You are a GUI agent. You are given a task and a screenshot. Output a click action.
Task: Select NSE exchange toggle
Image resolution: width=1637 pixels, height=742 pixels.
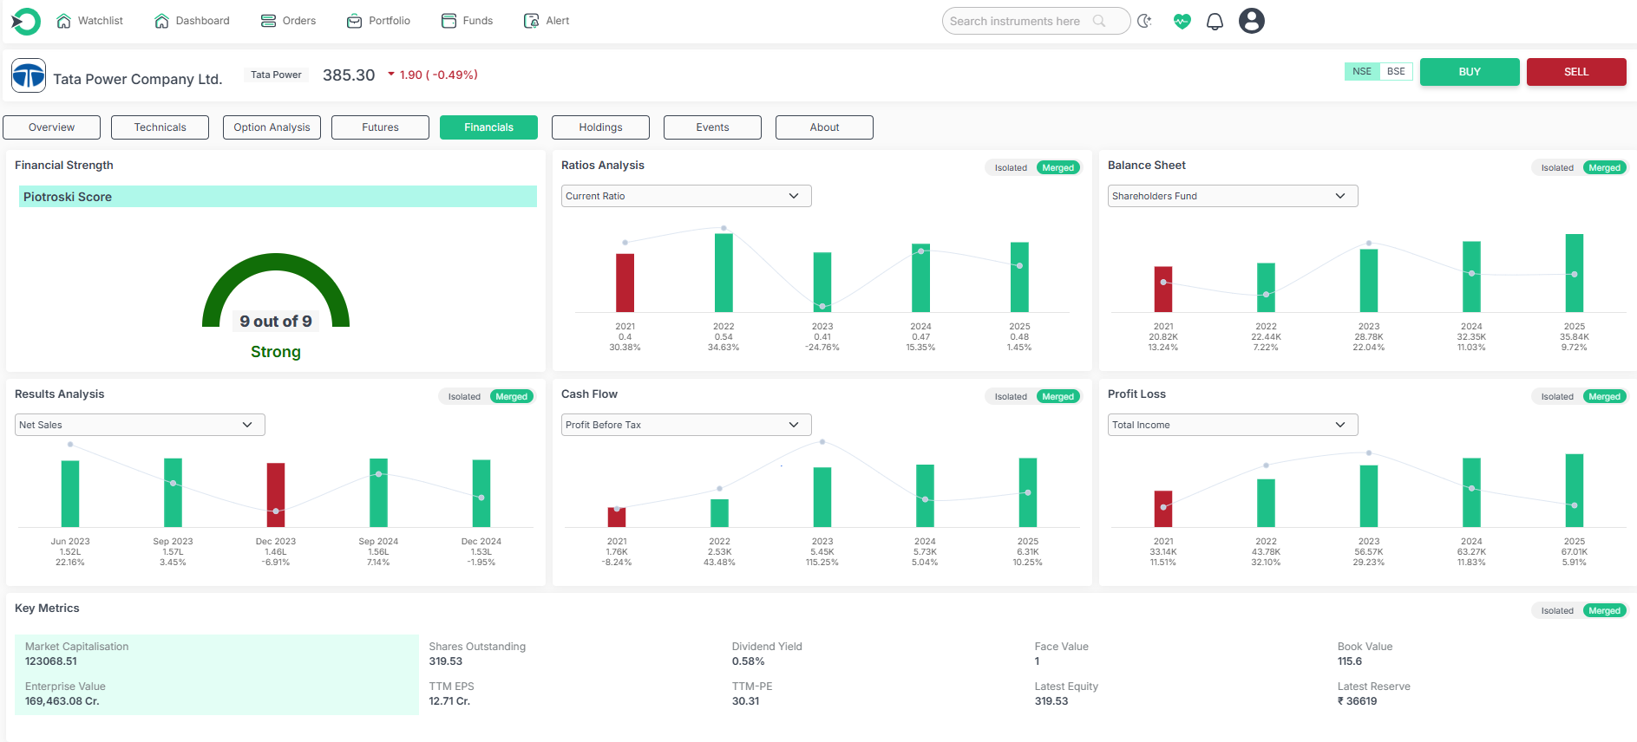(1362, 72)
